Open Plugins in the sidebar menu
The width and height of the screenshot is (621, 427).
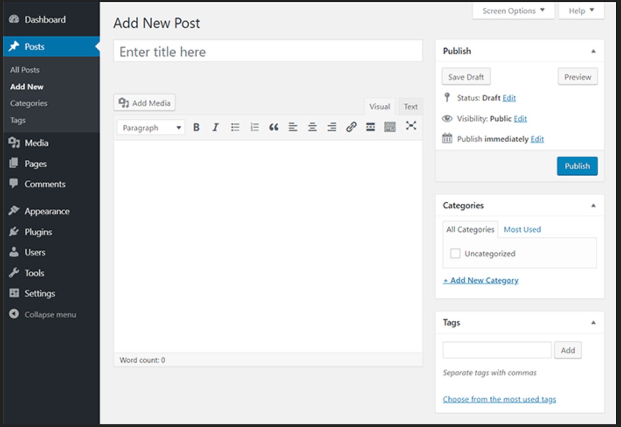38,232
